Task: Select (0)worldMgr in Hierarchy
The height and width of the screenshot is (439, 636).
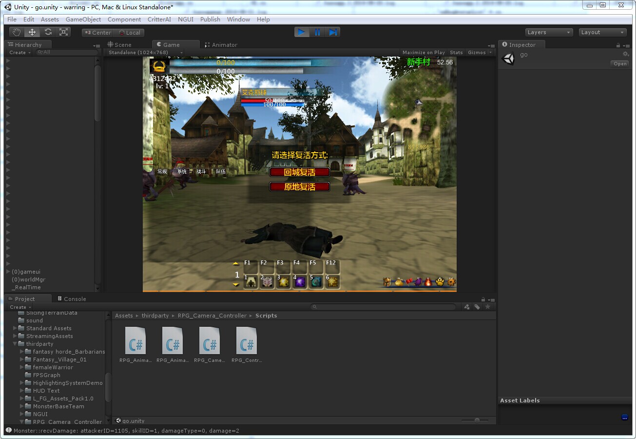Action: [28, 279]
